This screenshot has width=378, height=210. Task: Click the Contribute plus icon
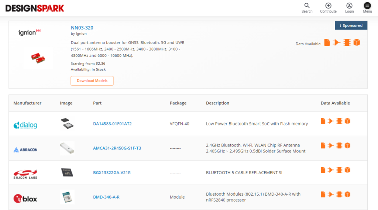pyautogui.click(x=328, y=6)
